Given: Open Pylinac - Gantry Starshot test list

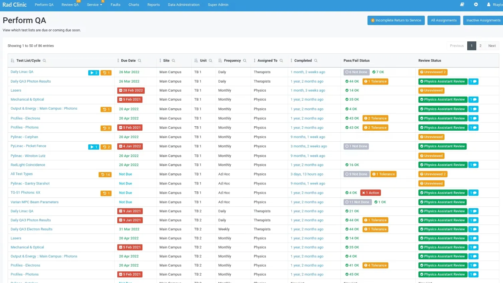Looking at the screenshot, I should 30,183.
